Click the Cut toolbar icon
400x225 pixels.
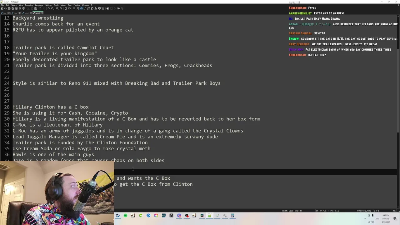pyautogui.click(x=28, y=8)
